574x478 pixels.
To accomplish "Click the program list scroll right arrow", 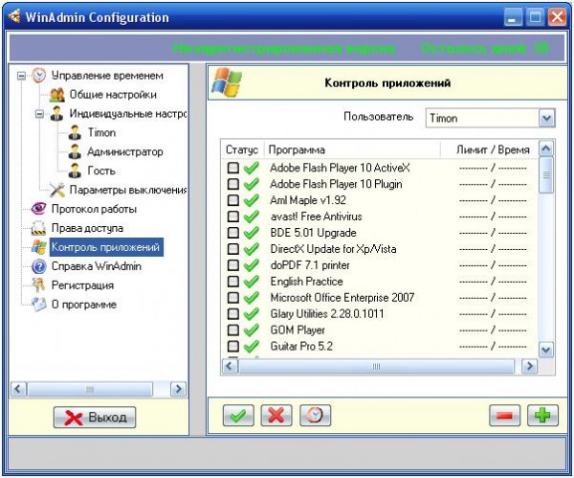I will 530,366.
